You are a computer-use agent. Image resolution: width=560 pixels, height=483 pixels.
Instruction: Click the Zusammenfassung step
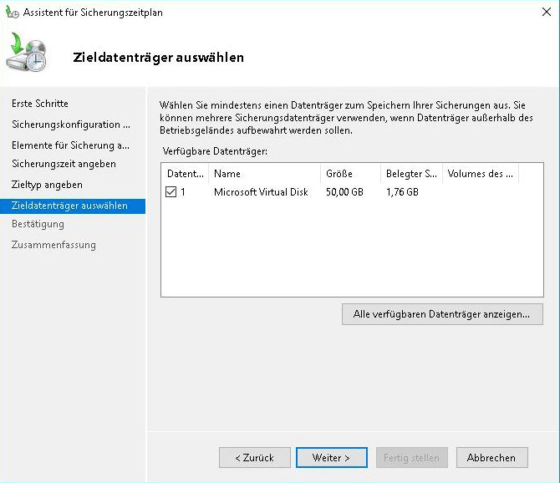(x=53, y=245)
